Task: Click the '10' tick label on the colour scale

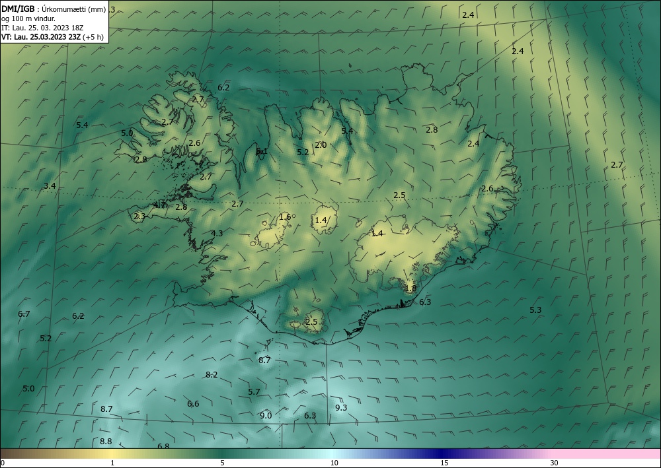Action: [x=334, y=463]
